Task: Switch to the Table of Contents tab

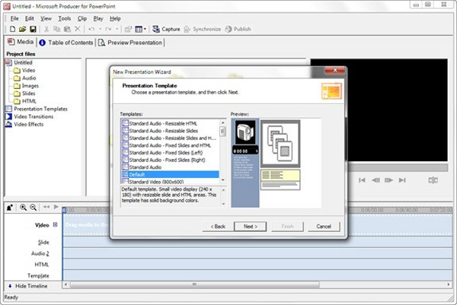Action: pos(66,43)
